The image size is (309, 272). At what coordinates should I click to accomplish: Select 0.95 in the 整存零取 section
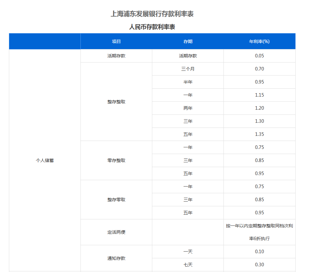(x=259, y=213)
